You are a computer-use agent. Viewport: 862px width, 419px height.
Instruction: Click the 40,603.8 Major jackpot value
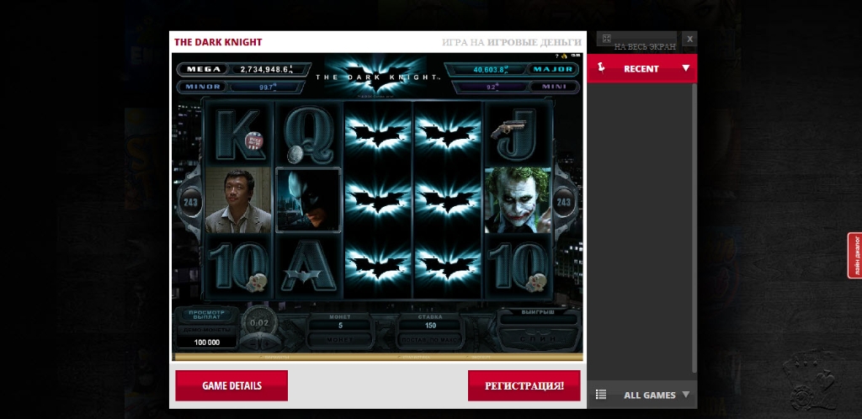tap(489, 69)
